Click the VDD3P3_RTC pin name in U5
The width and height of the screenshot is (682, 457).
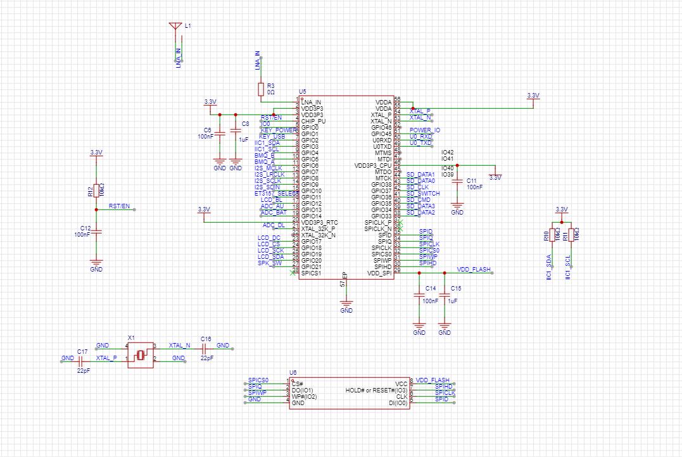pos(319,223)
